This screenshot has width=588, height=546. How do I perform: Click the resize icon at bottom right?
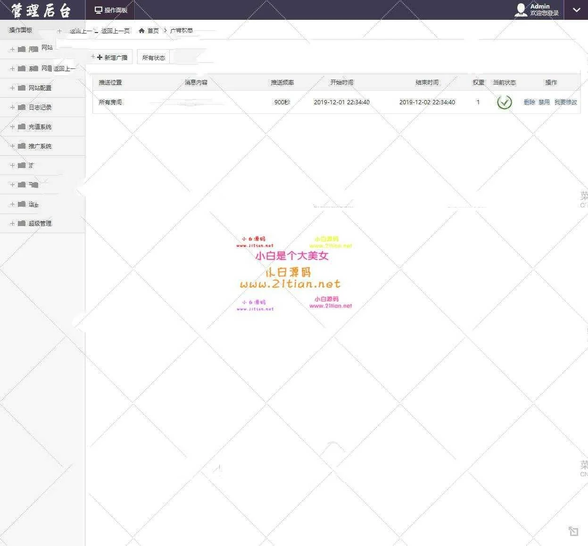pyautogui.click(x=573, y=531)
